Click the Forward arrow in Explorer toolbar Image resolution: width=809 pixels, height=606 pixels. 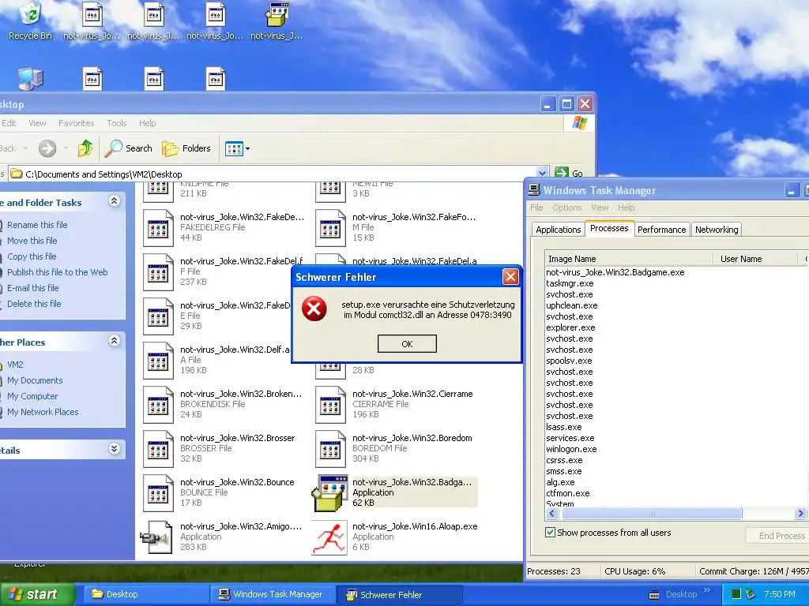pos(47,148)
